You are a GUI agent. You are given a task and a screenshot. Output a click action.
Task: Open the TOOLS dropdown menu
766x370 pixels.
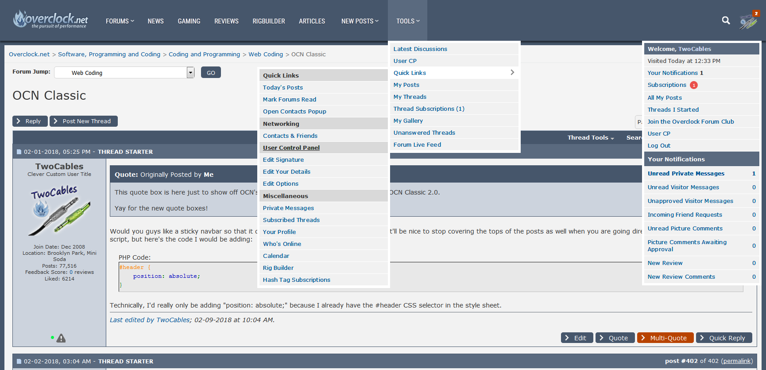pos(408,21)
